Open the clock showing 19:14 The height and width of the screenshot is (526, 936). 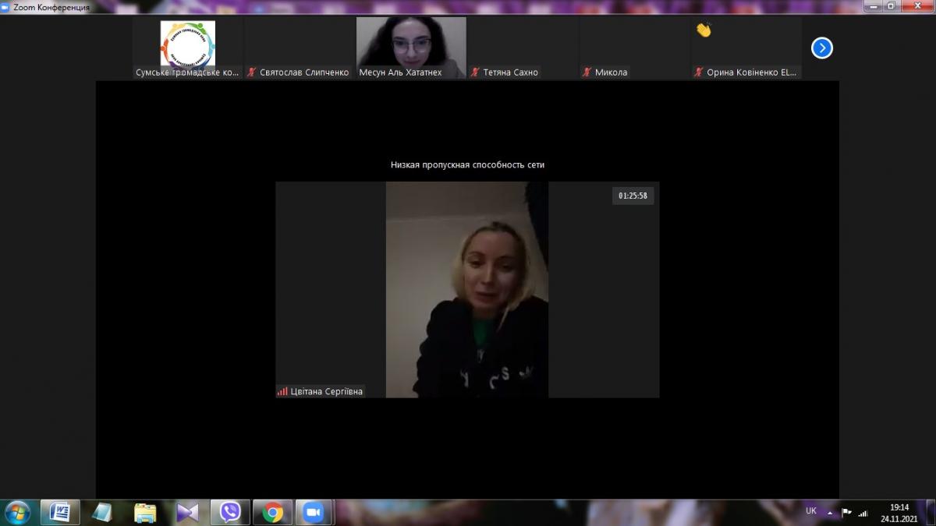click(x=899, y=512)
